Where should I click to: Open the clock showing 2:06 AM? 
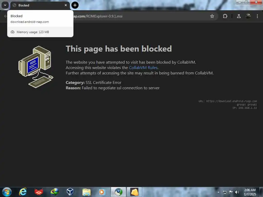click(250, 192)
